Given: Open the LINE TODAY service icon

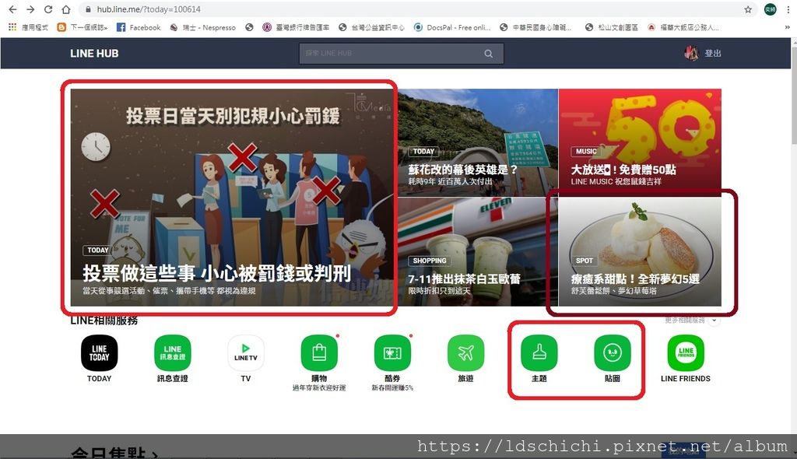Looking at the screenshot, I should pos(99,352).
